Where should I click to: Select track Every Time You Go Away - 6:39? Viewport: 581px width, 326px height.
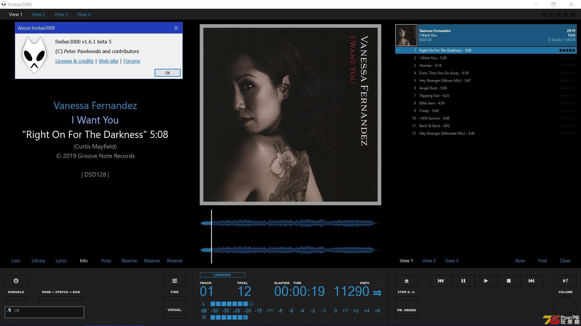coord(486,73)
